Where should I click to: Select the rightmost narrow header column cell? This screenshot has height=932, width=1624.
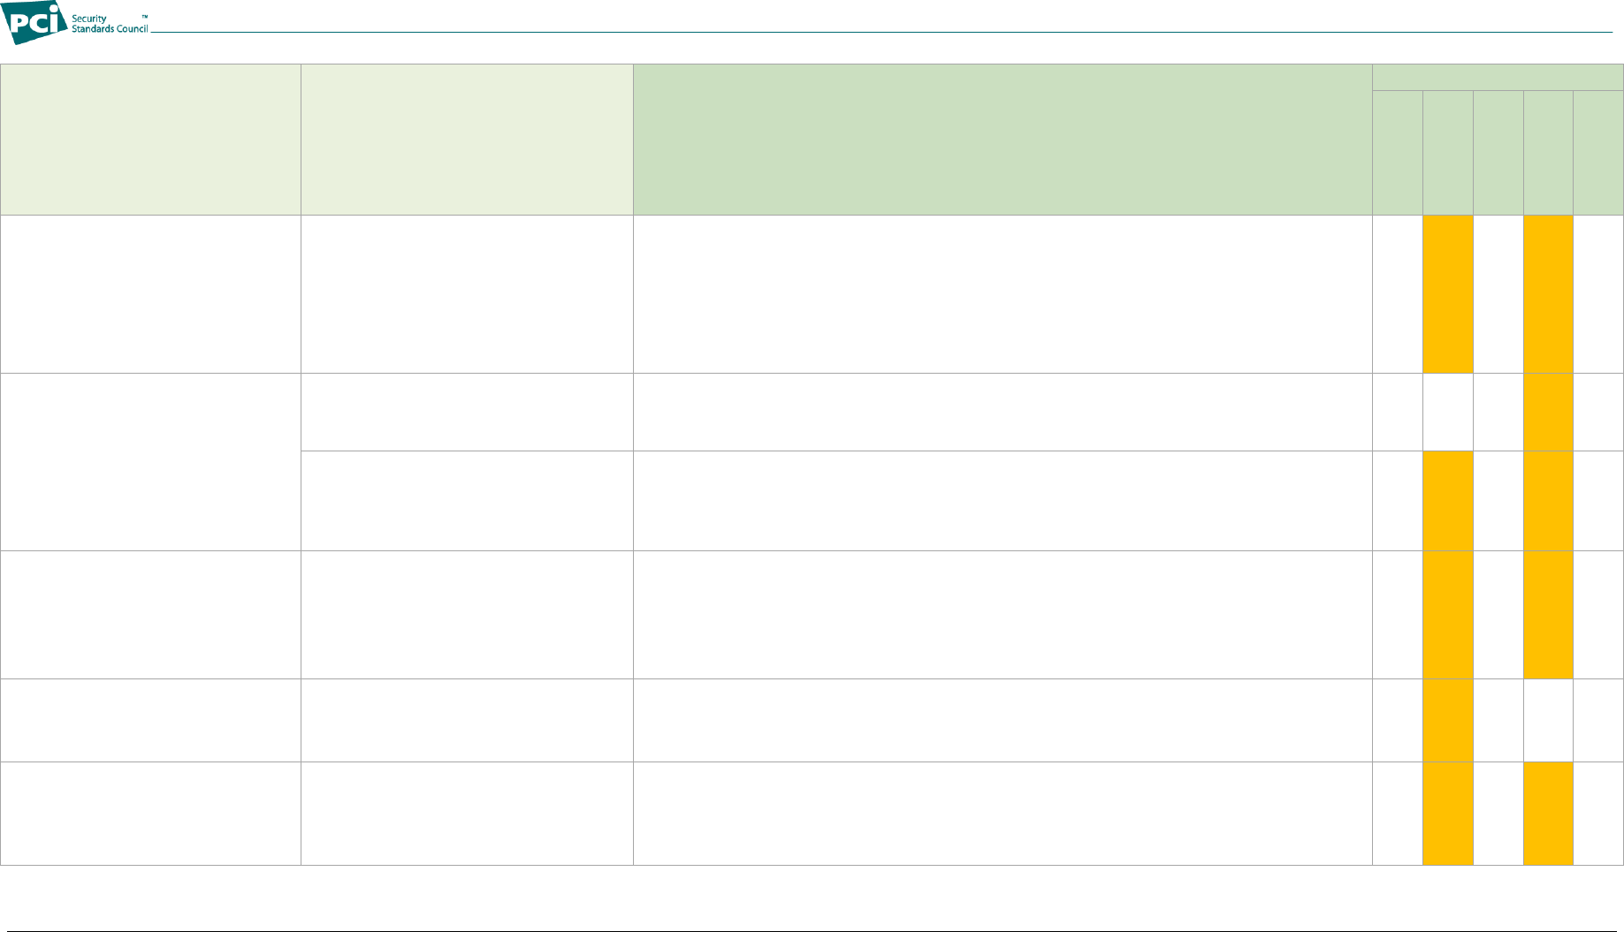click(1598, 153)
